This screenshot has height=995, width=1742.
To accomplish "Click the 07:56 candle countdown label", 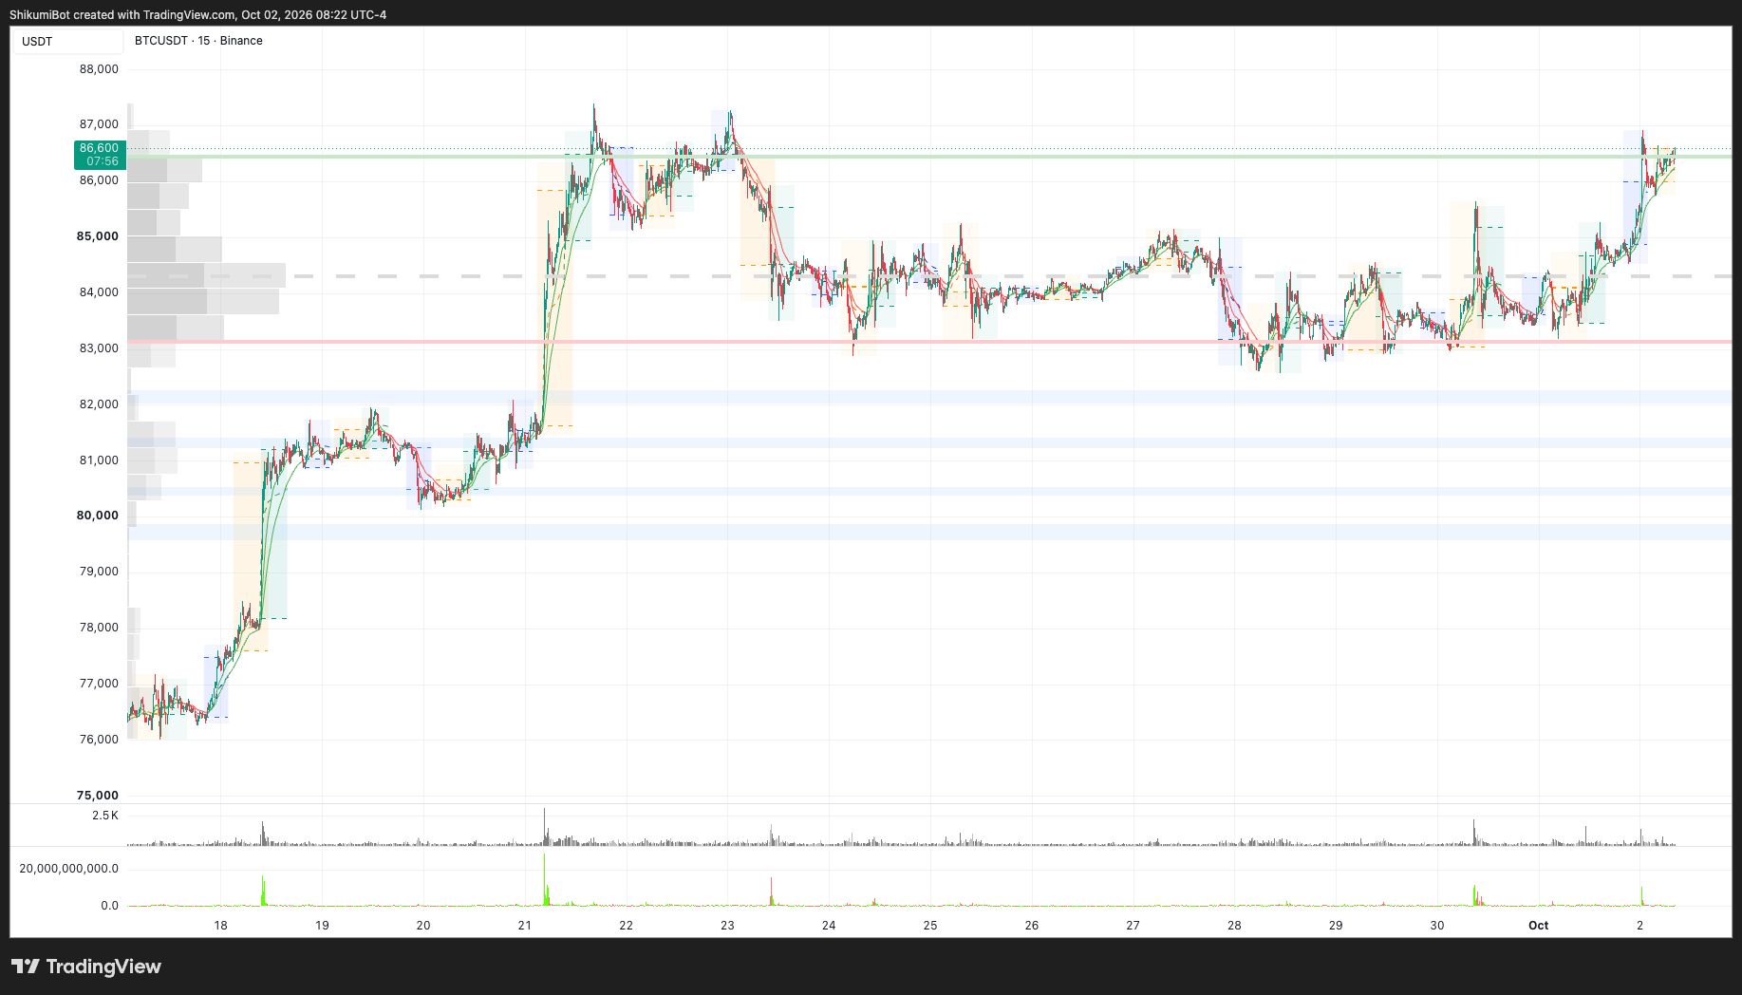I will click(103, 161).
